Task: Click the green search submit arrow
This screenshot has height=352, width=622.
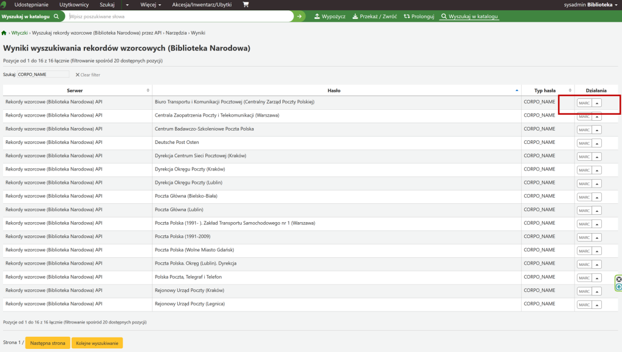Action: pyautogui.click(x=299, y=16)
